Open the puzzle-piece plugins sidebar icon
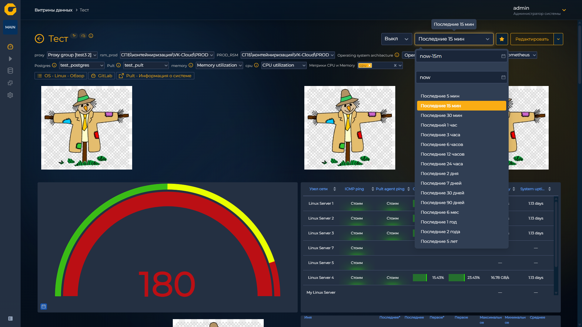This screenshot has height=327, width=582. pos(10,83)
